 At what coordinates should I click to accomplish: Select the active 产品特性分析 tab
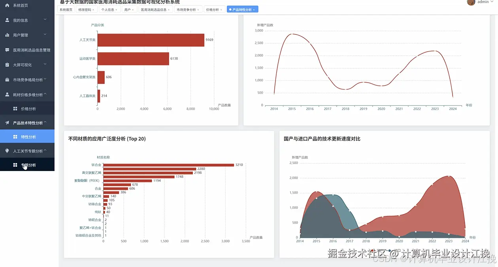coord(242,9)
